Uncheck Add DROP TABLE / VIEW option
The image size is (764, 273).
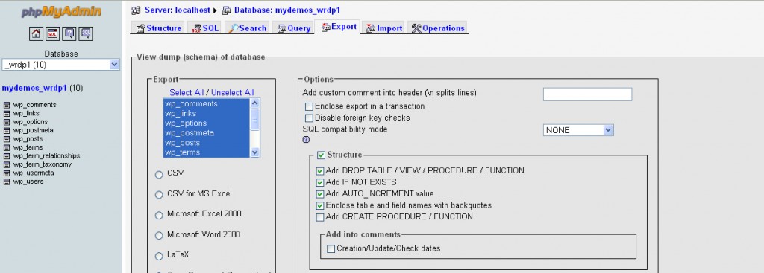coord(319,171)
